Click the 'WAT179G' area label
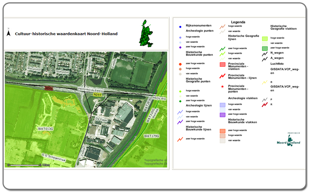309x193 pixels. pos(151,136)
